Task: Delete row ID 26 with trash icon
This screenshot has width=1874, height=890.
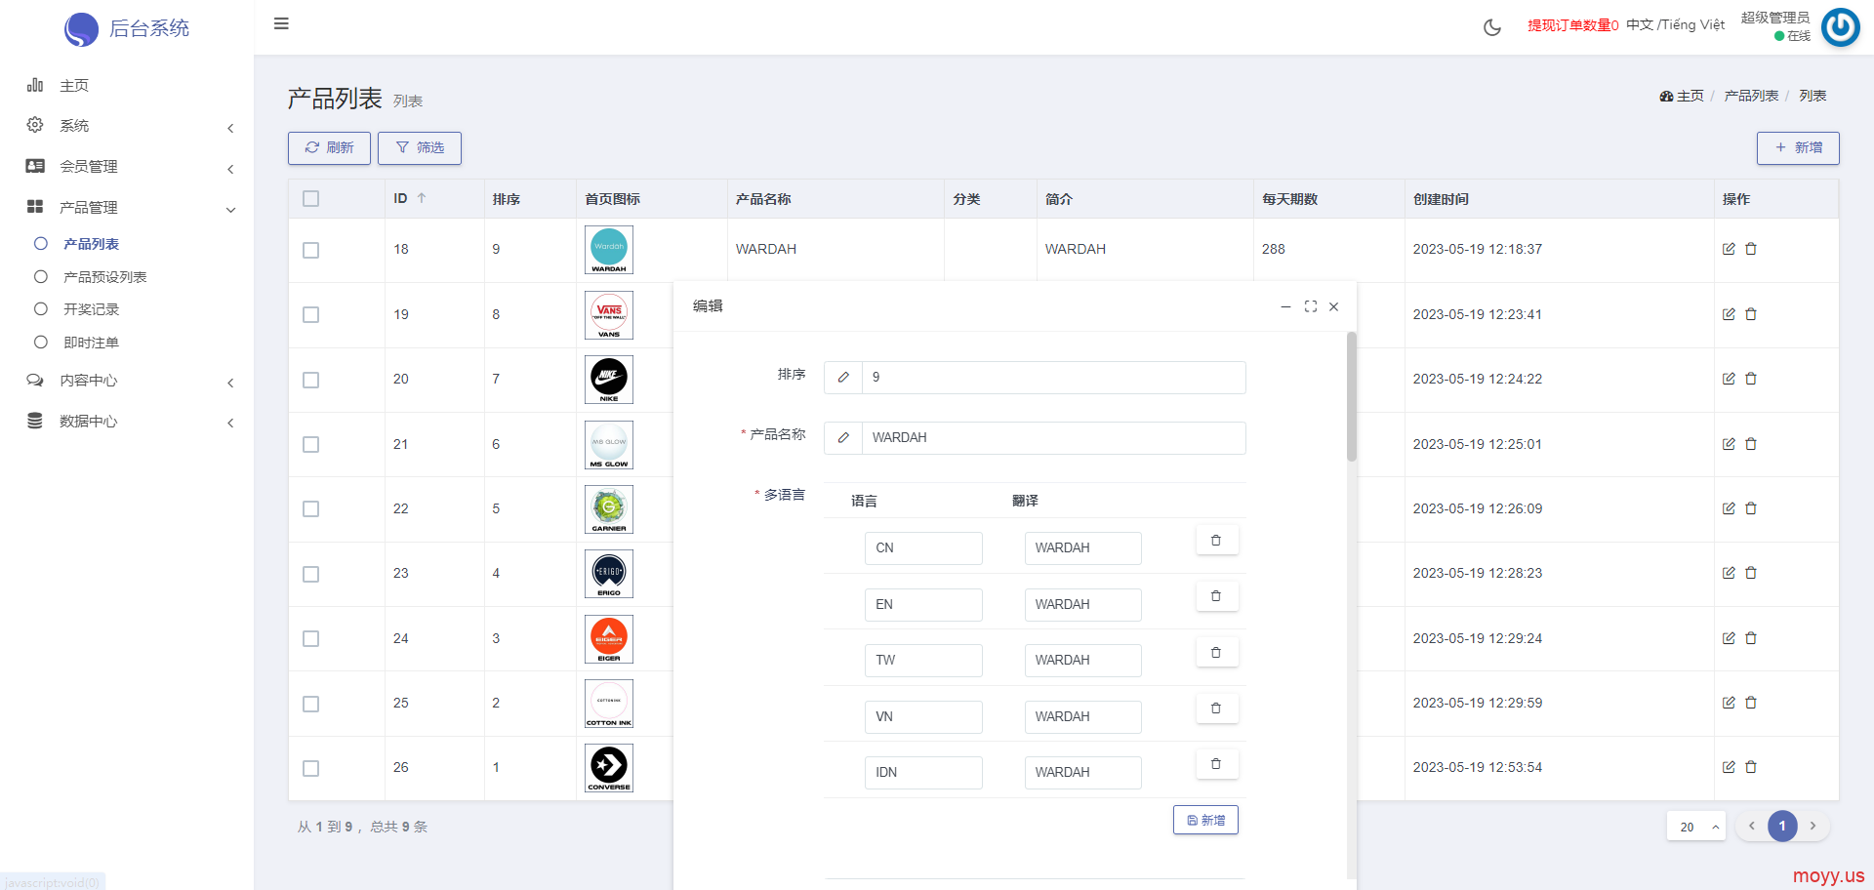Action: point(1751,767)
